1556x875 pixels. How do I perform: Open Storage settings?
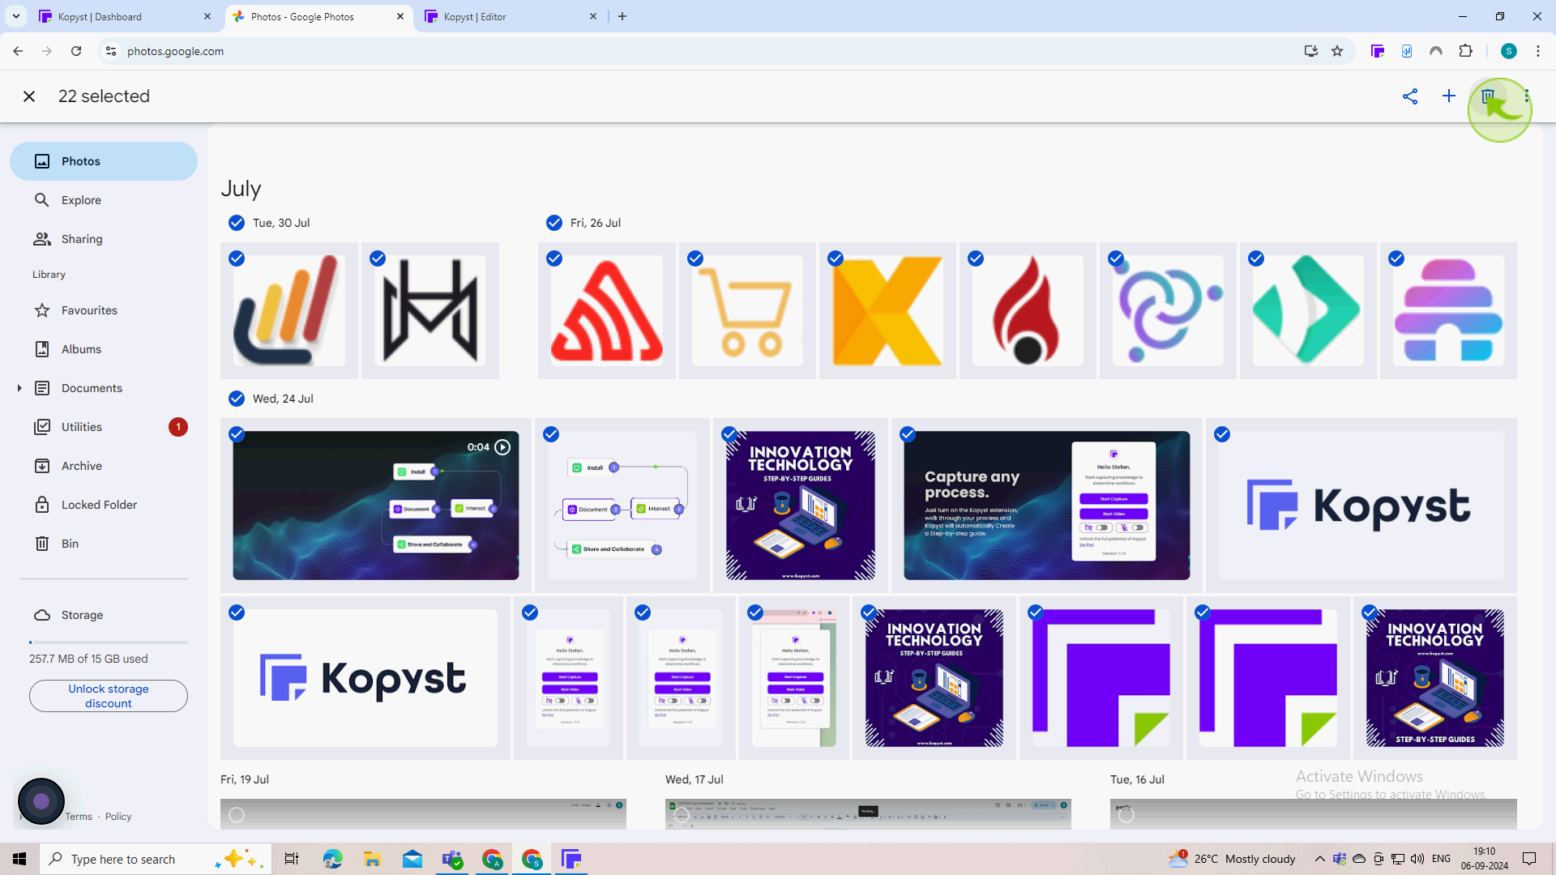104,615
